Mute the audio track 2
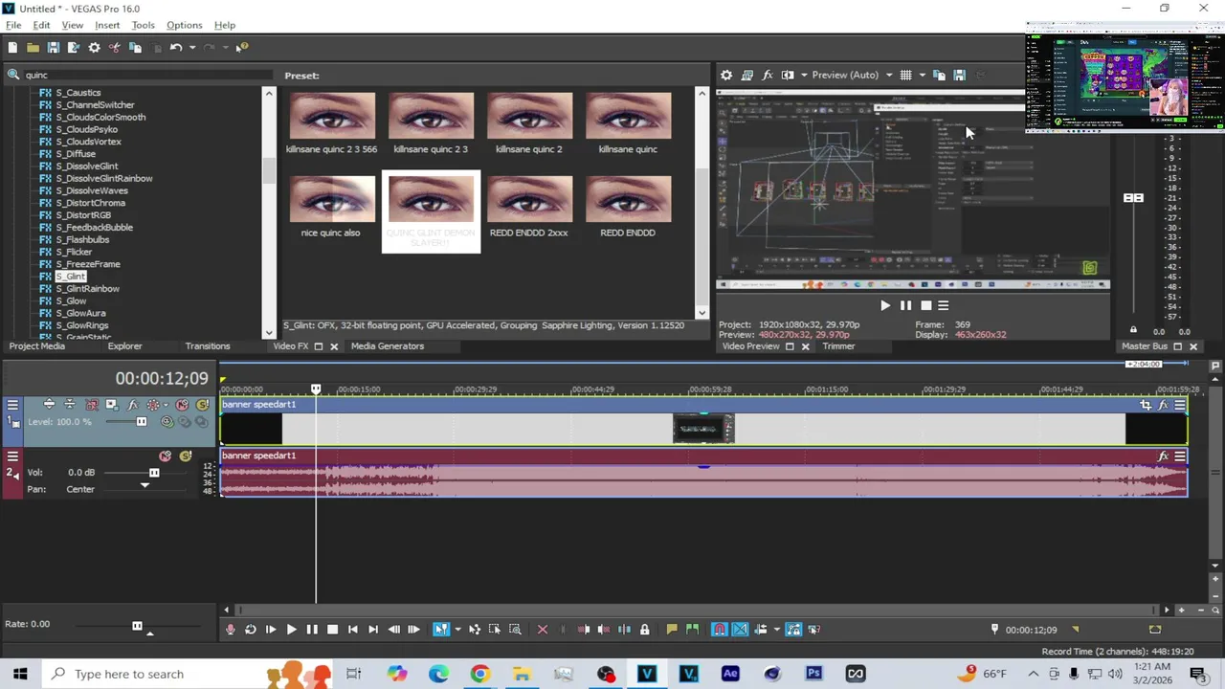The height and width of the screenshot is (689, 1225). pyautogui.click(x=165, y=456)
